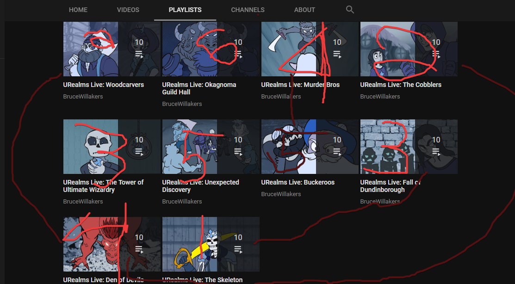Click playlist icon on Unexpected Discovery thumbnail
Viewport: 515px width, 284px height.
click(238, 152)
